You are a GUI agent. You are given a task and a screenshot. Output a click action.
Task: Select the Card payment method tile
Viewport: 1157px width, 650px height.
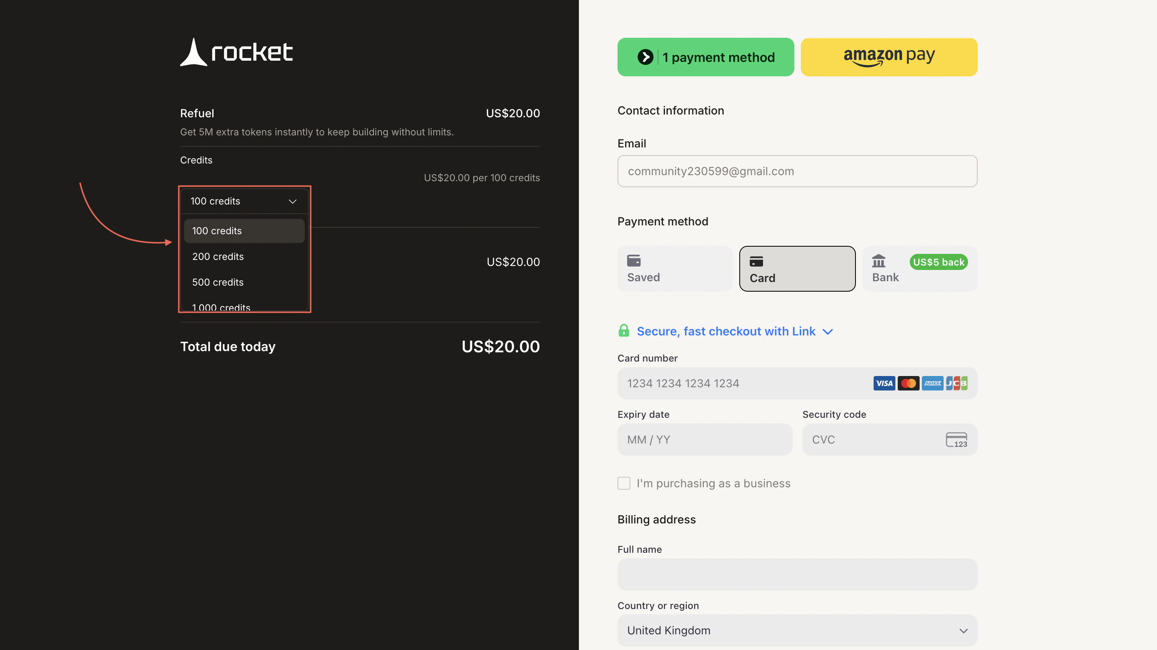[797, 268]
